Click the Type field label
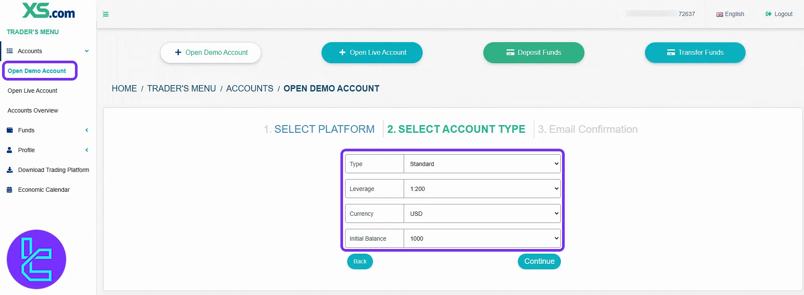Screen dimensions: 804x295 point(356,164)
